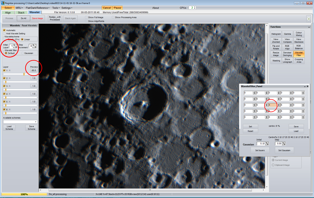Click the layer 2 : 1 wavelet slider
The width and height of the screenshot is (314, 198).
[x=20, y=82]
